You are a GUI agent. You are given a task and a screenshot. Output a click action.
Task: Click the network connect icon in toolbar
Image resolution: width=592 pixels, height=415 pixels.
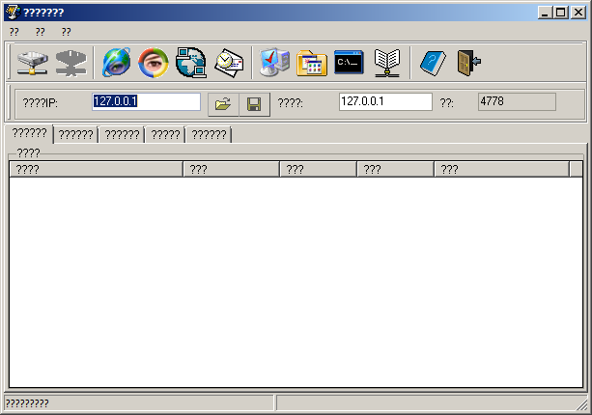click(32, 63)
